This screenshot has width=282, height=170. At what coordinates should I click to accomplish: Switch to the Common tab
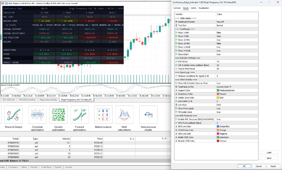point(177,8)
